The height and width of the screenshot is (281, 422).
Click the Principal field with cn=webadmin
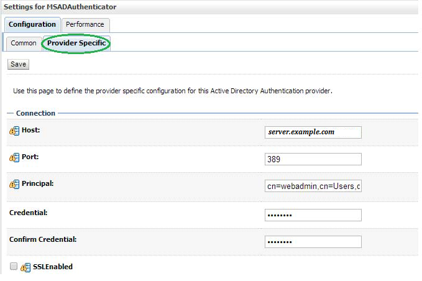(313, 186)
